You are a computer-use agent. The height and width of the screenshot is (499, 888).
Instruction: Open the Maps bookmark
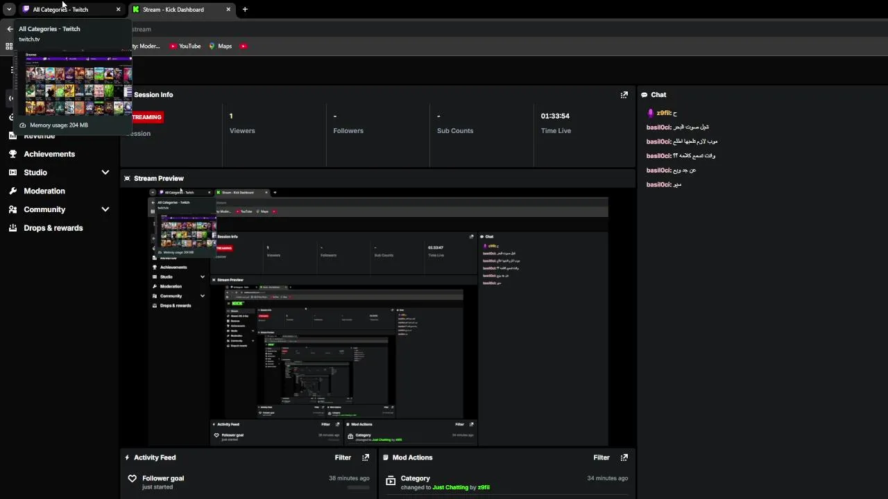[221, 46]
